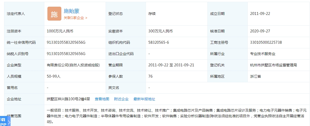This screenshot has height=126, width=310.
Task: Click the 登记状态 value 存续
Action: pyautogui.click(x=152, y=14)
